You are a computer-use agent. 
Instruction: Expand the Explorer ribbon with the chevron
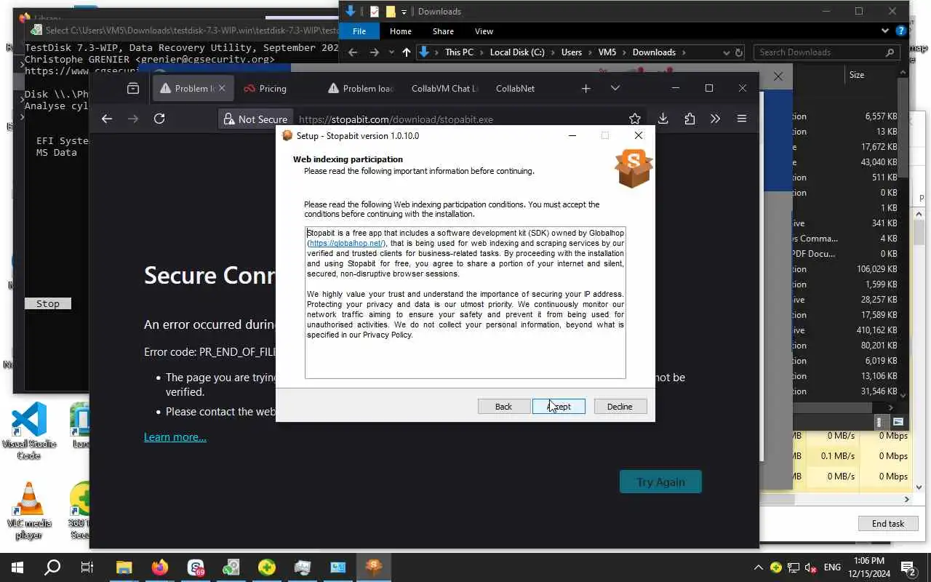pos(885,31)
